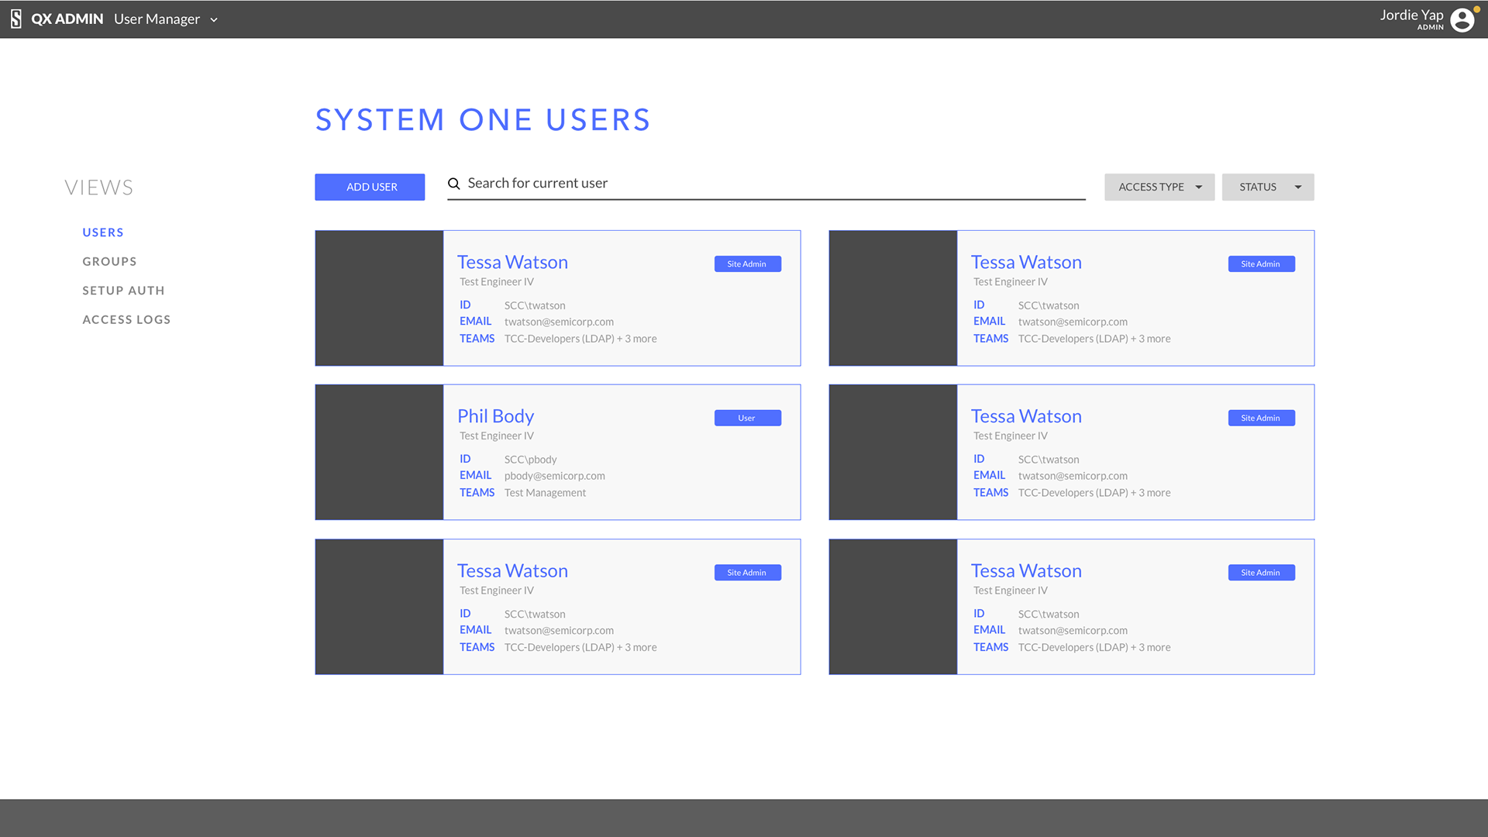The width and height of the screenshot is (1488, 837).
Task: Click Site Admin badge on top-right card
Action: tap(1261, 263)
